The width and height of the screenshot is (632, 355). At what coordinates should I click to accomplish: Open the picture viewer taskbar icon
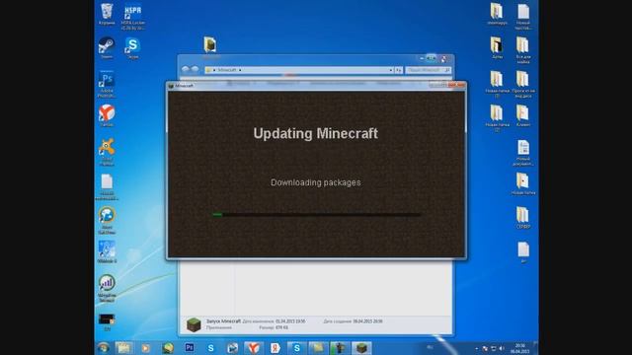point(232,348)
